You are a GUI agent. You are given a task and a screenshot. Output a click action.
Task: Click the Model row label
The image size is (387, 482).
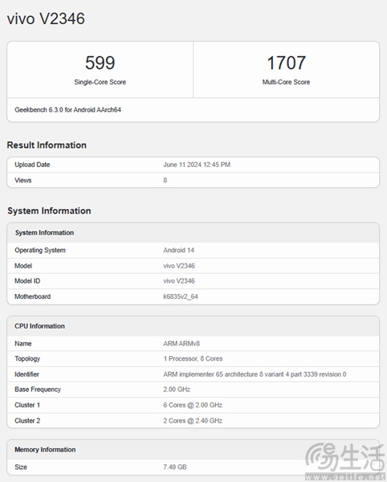point(23,266)
